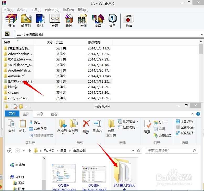The height and width of the screenshot is (191, 204).
Task: Sort WinRAR list by Name (名称) column
Action: coord(18,42)
